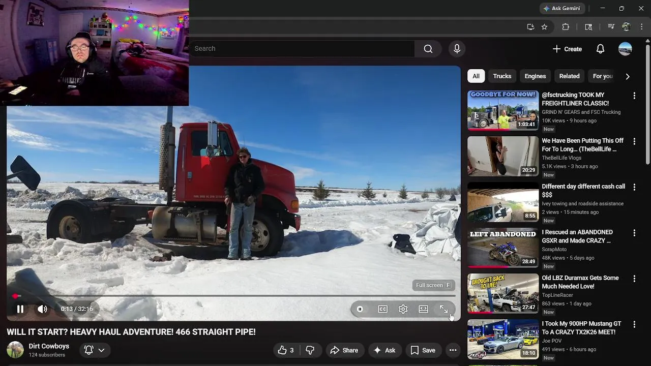Mute the video with the speaker icon
The width and height of the screenshot is (651, 366).
[42, 309]
